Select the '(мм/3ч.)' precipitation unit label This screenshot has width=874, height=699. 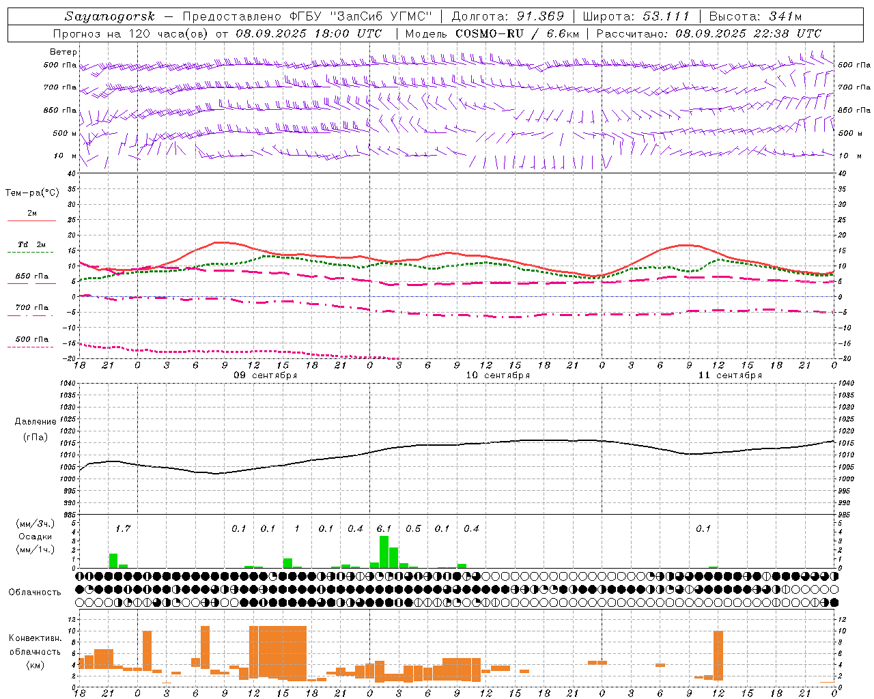click(x=36, y=524)
